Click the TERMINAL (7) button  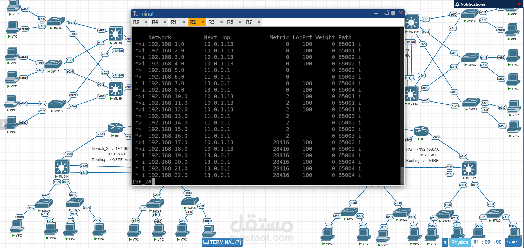pos(222,242)
